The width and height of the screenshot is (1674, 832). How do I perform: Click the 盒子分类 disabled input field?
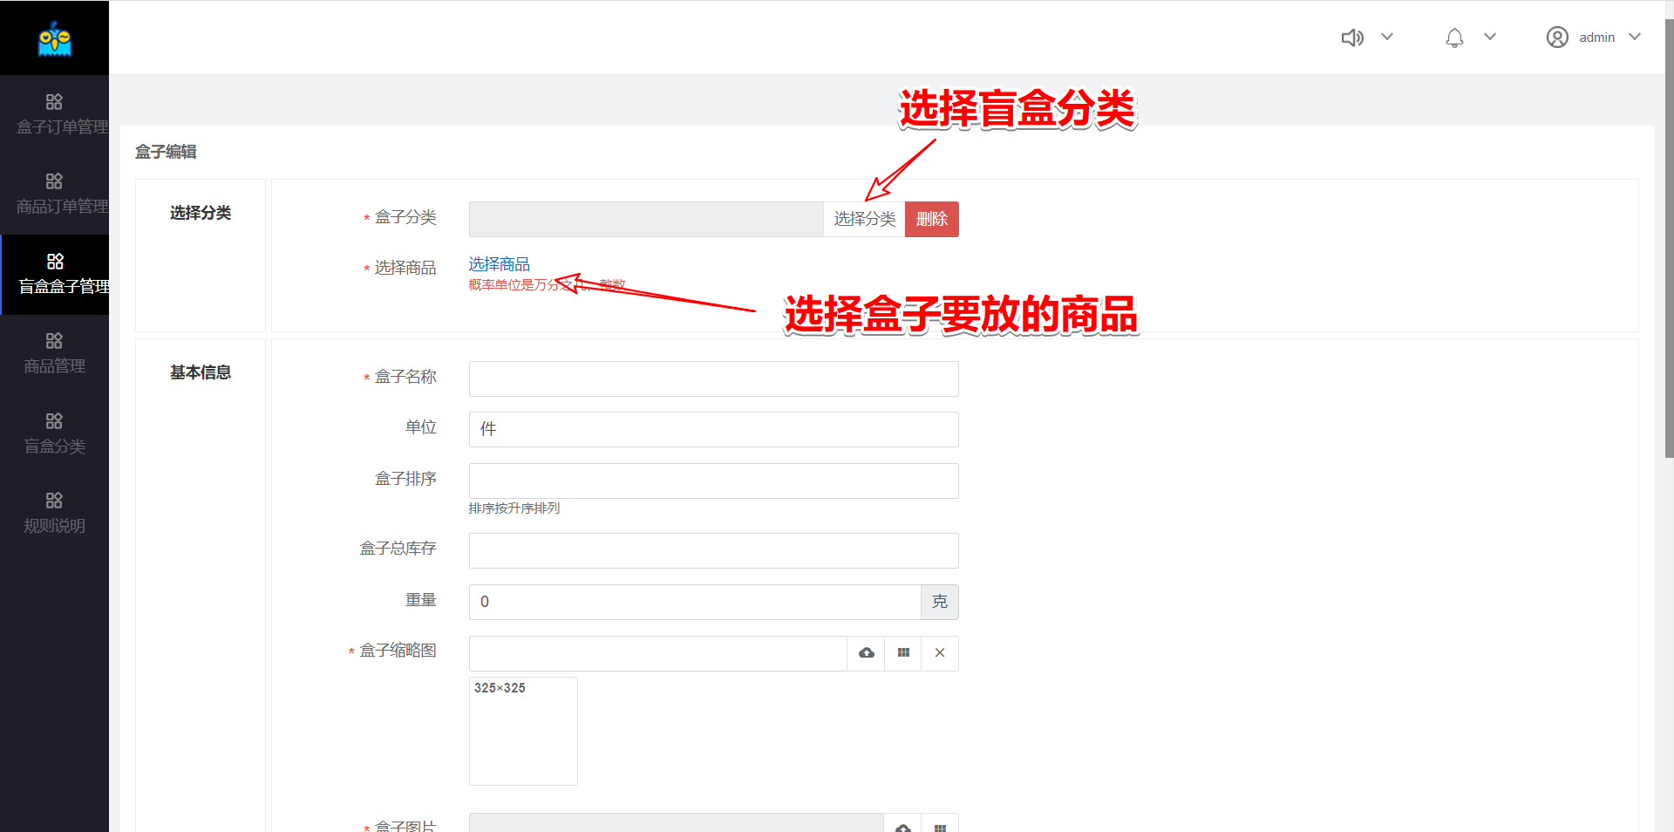coord(646,219)
